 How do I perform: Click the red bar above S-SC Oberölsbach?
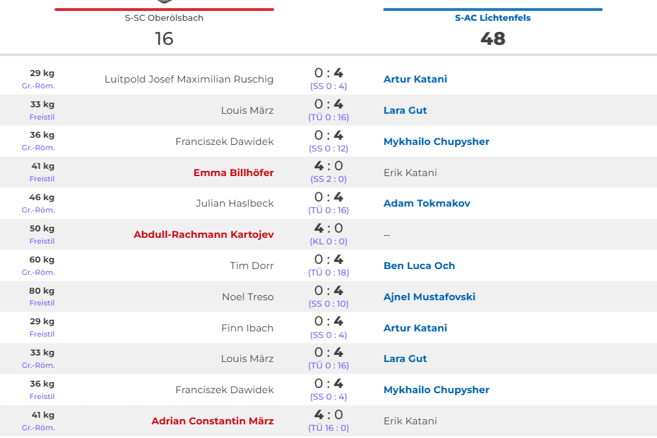[164, 10]
